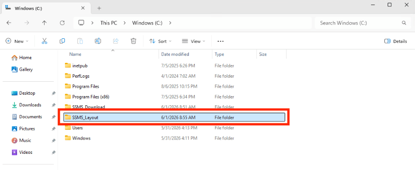Expand chevron between This PC and Windows (C:)

click(x=124, y=23)
